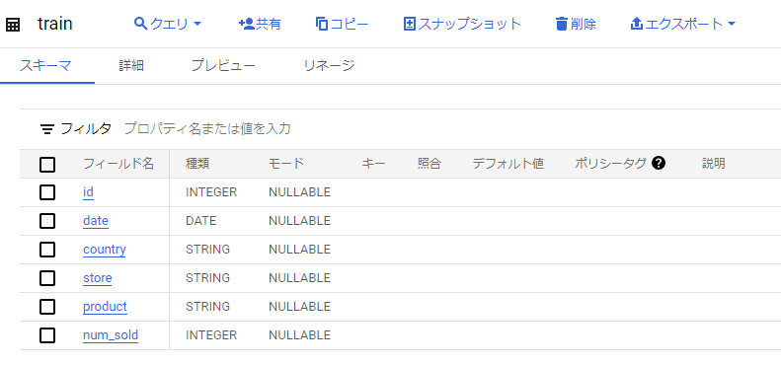Click the share person-plus icon
The width and height of the screenshot is (781, 365).
[247, 24]
